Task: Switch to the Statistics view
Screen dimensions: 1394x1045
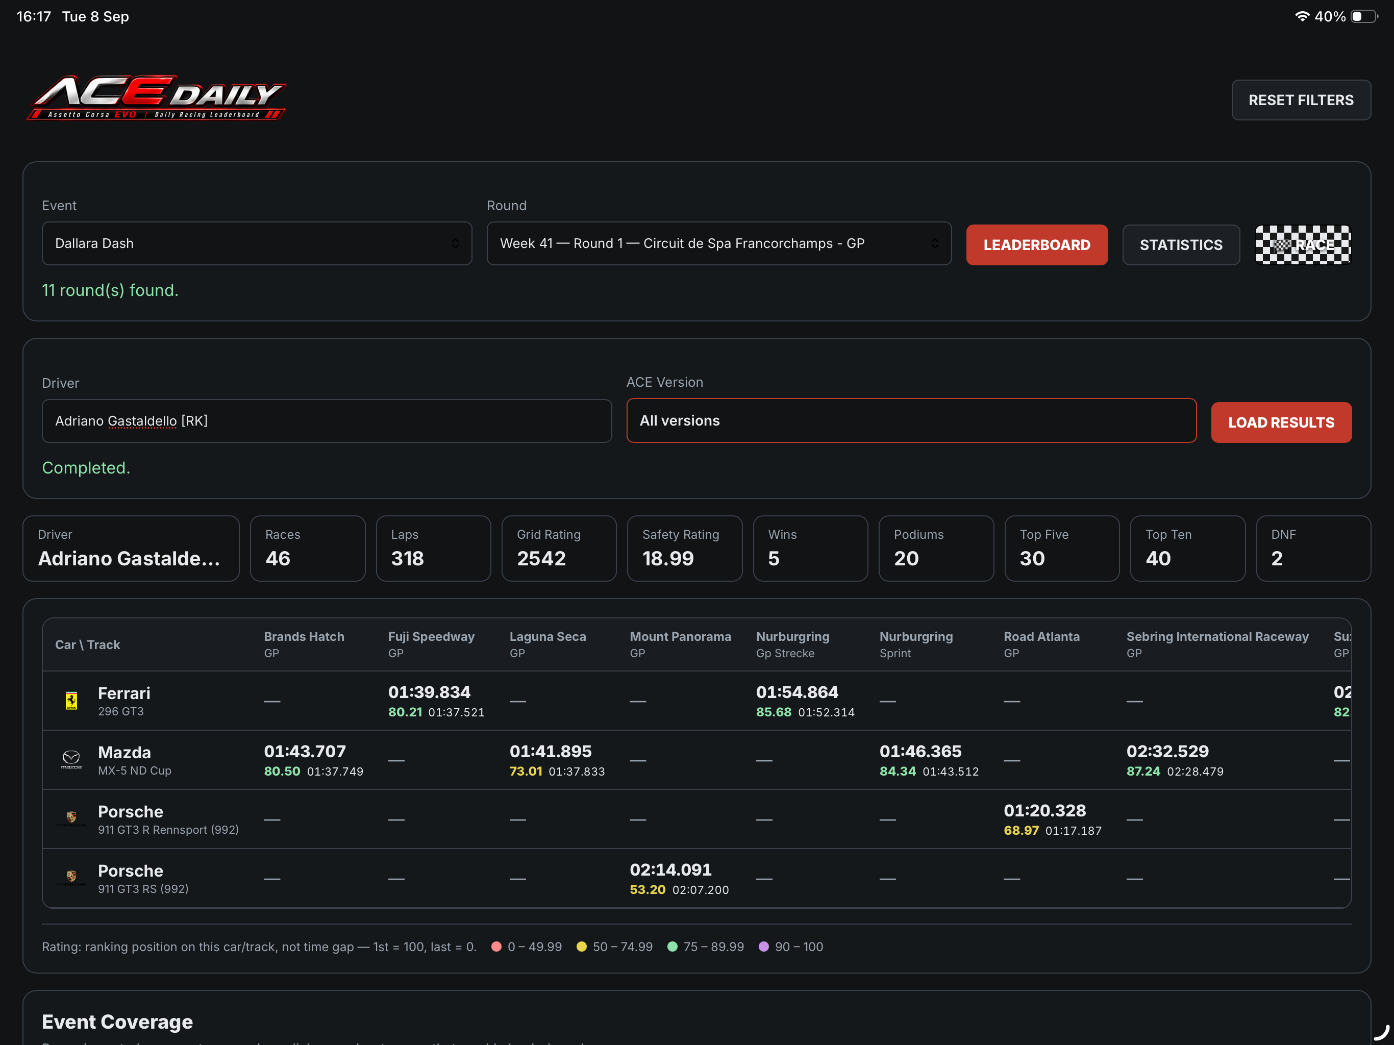Action: tap(1181, 244)
